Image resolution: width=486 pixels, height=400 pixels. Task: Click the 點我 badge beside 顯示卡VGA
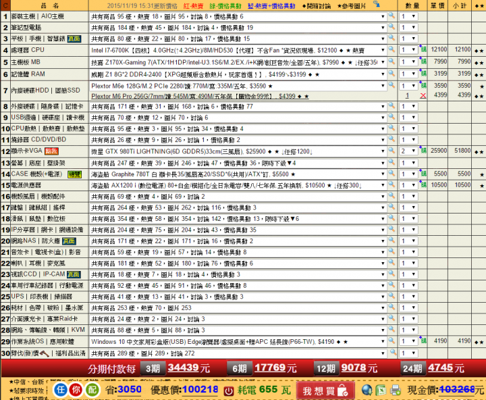pyautogui.click(x=51, y=151)
